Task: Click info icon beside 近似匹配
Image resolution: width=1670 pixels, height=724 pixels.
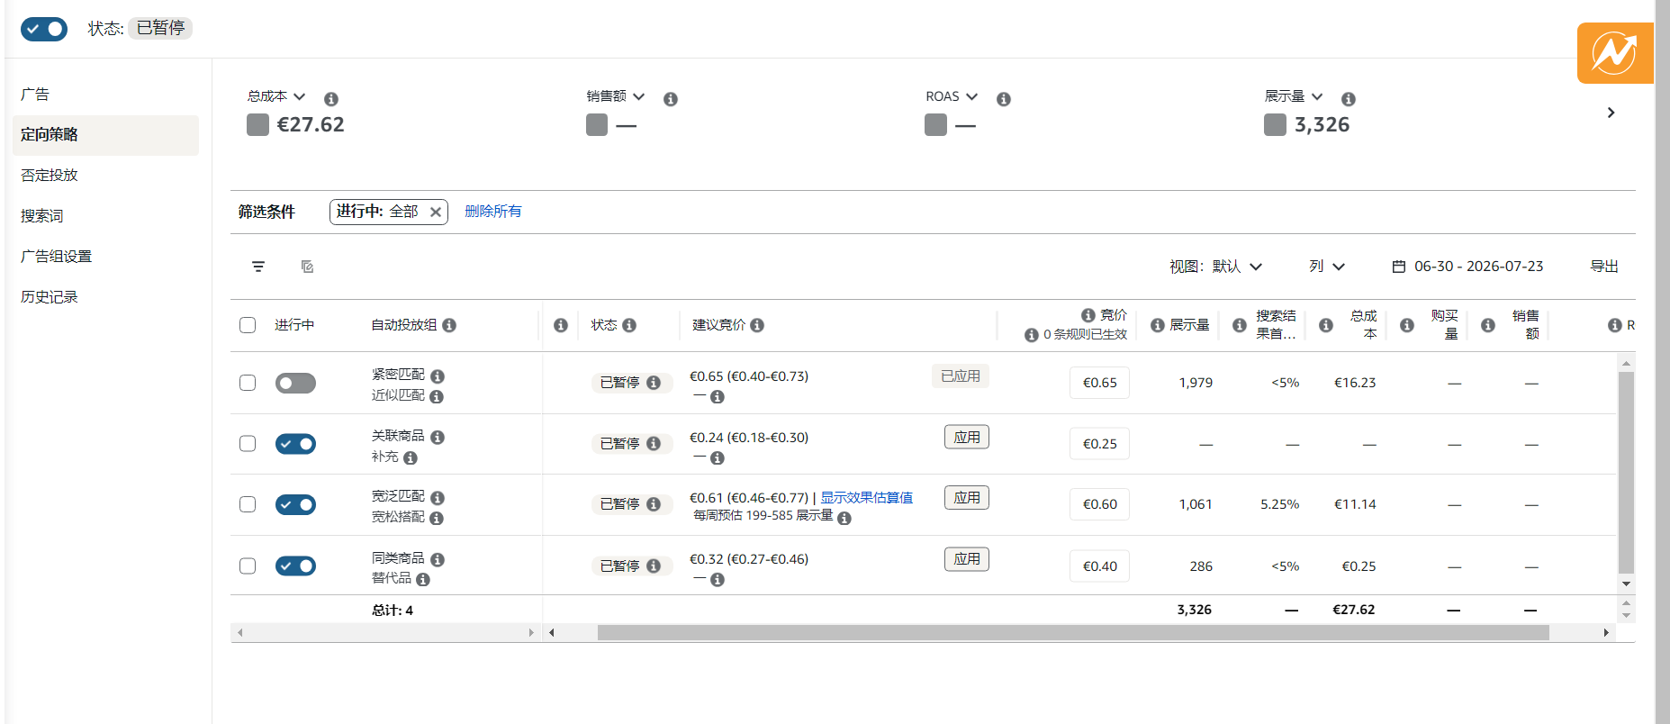Action: 437,397
